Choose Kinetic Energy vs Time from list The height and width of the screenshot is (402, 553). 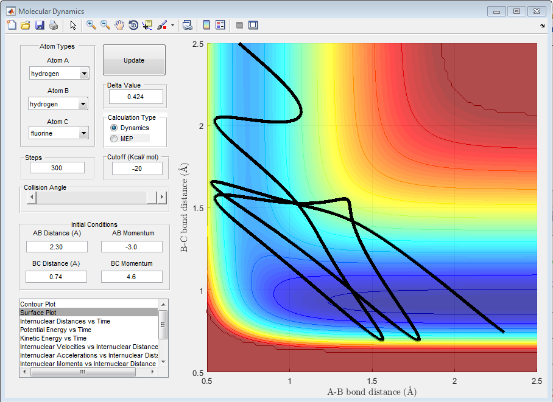click(53, 338)
